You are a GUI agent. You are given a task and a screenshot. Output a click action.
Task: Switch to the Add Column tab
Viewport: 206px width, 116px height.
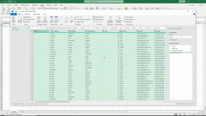37,14
